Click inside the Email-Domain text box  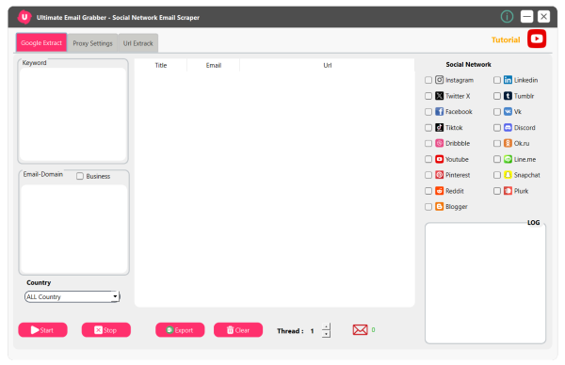(x=73, y=229)
